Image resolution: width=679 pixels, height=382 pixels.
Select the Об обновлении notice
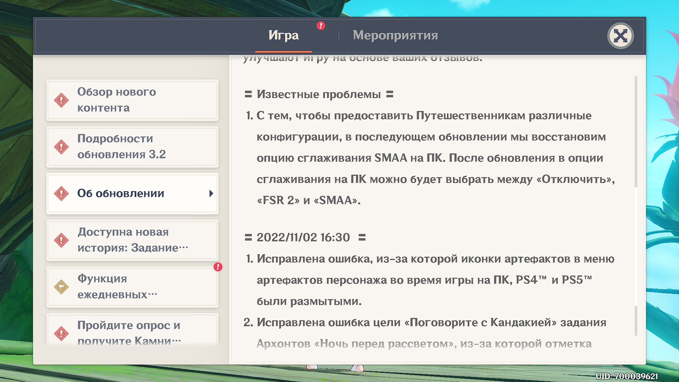click(132, 193)
